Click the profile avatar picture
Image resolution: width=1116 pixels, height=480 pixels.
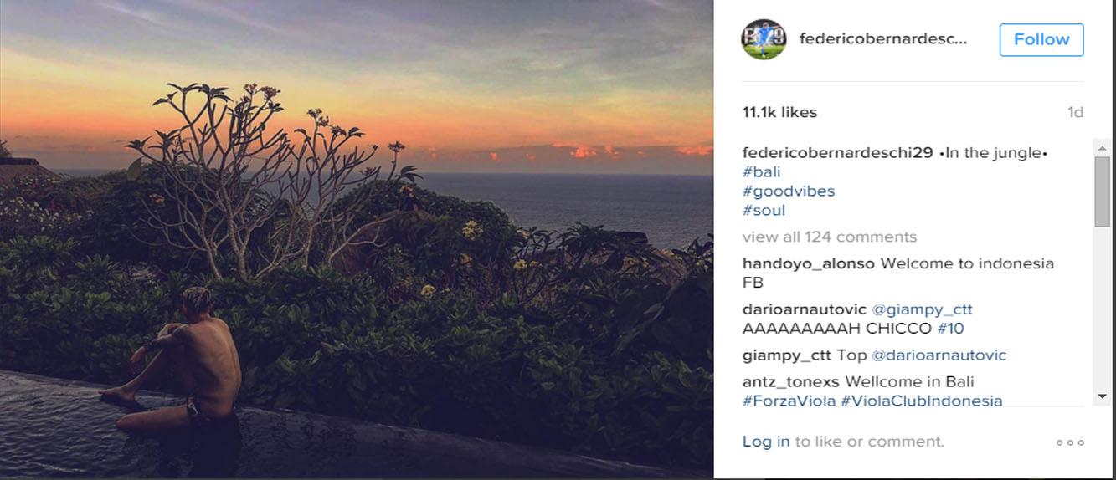pyautogui.click(x=764, y=39)
